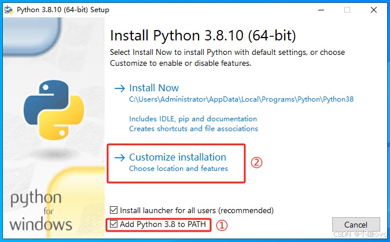The height and width of the screenshot is (242, 390).
Task: Click the "Install Python 3.8.10 (64-bit)" heading
Action: point(203,36)
